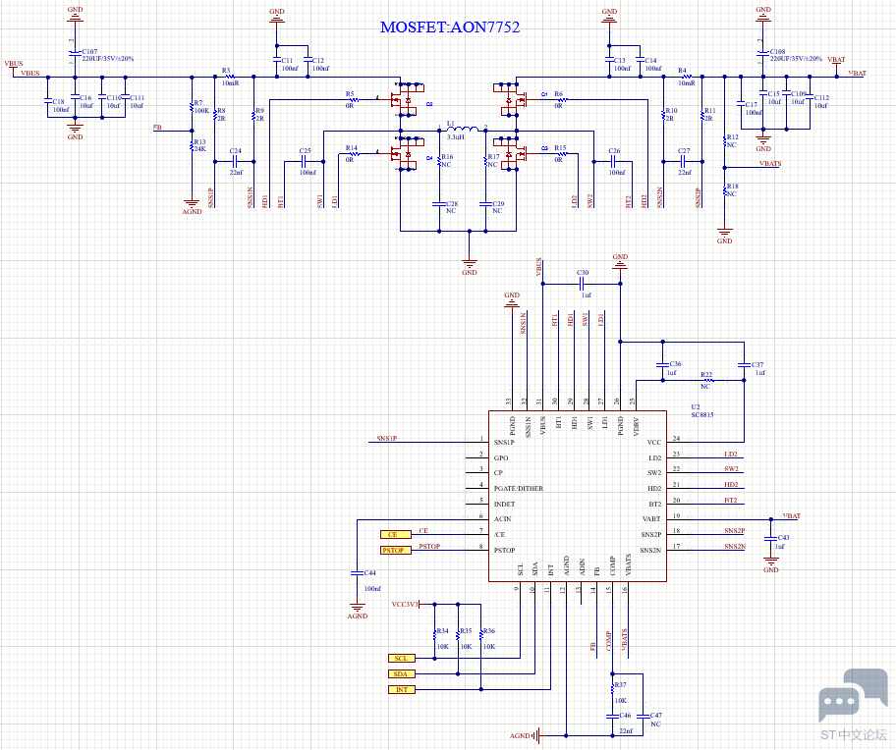Viewport: 896px width, 750px height.
Task: Select the VCC3V3 power label
Action: 406,604
